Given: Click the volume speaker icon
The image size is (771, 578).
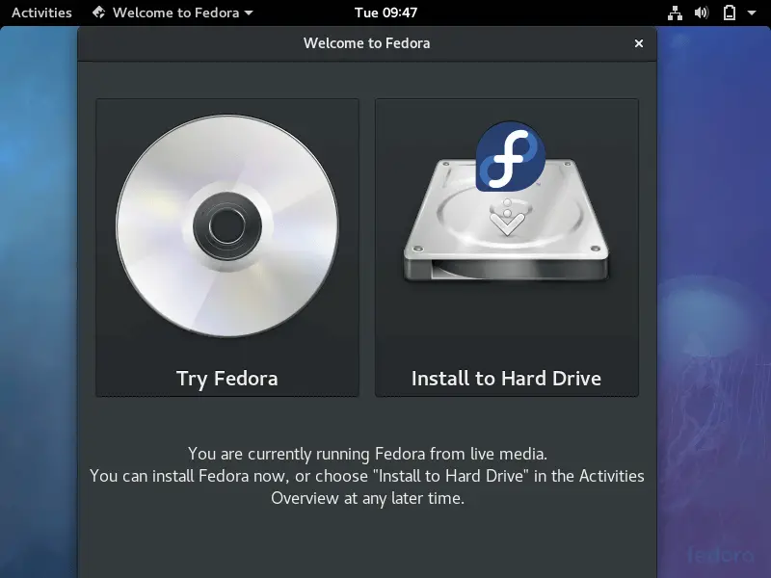Looking at the screenshot, I should 702,13.
